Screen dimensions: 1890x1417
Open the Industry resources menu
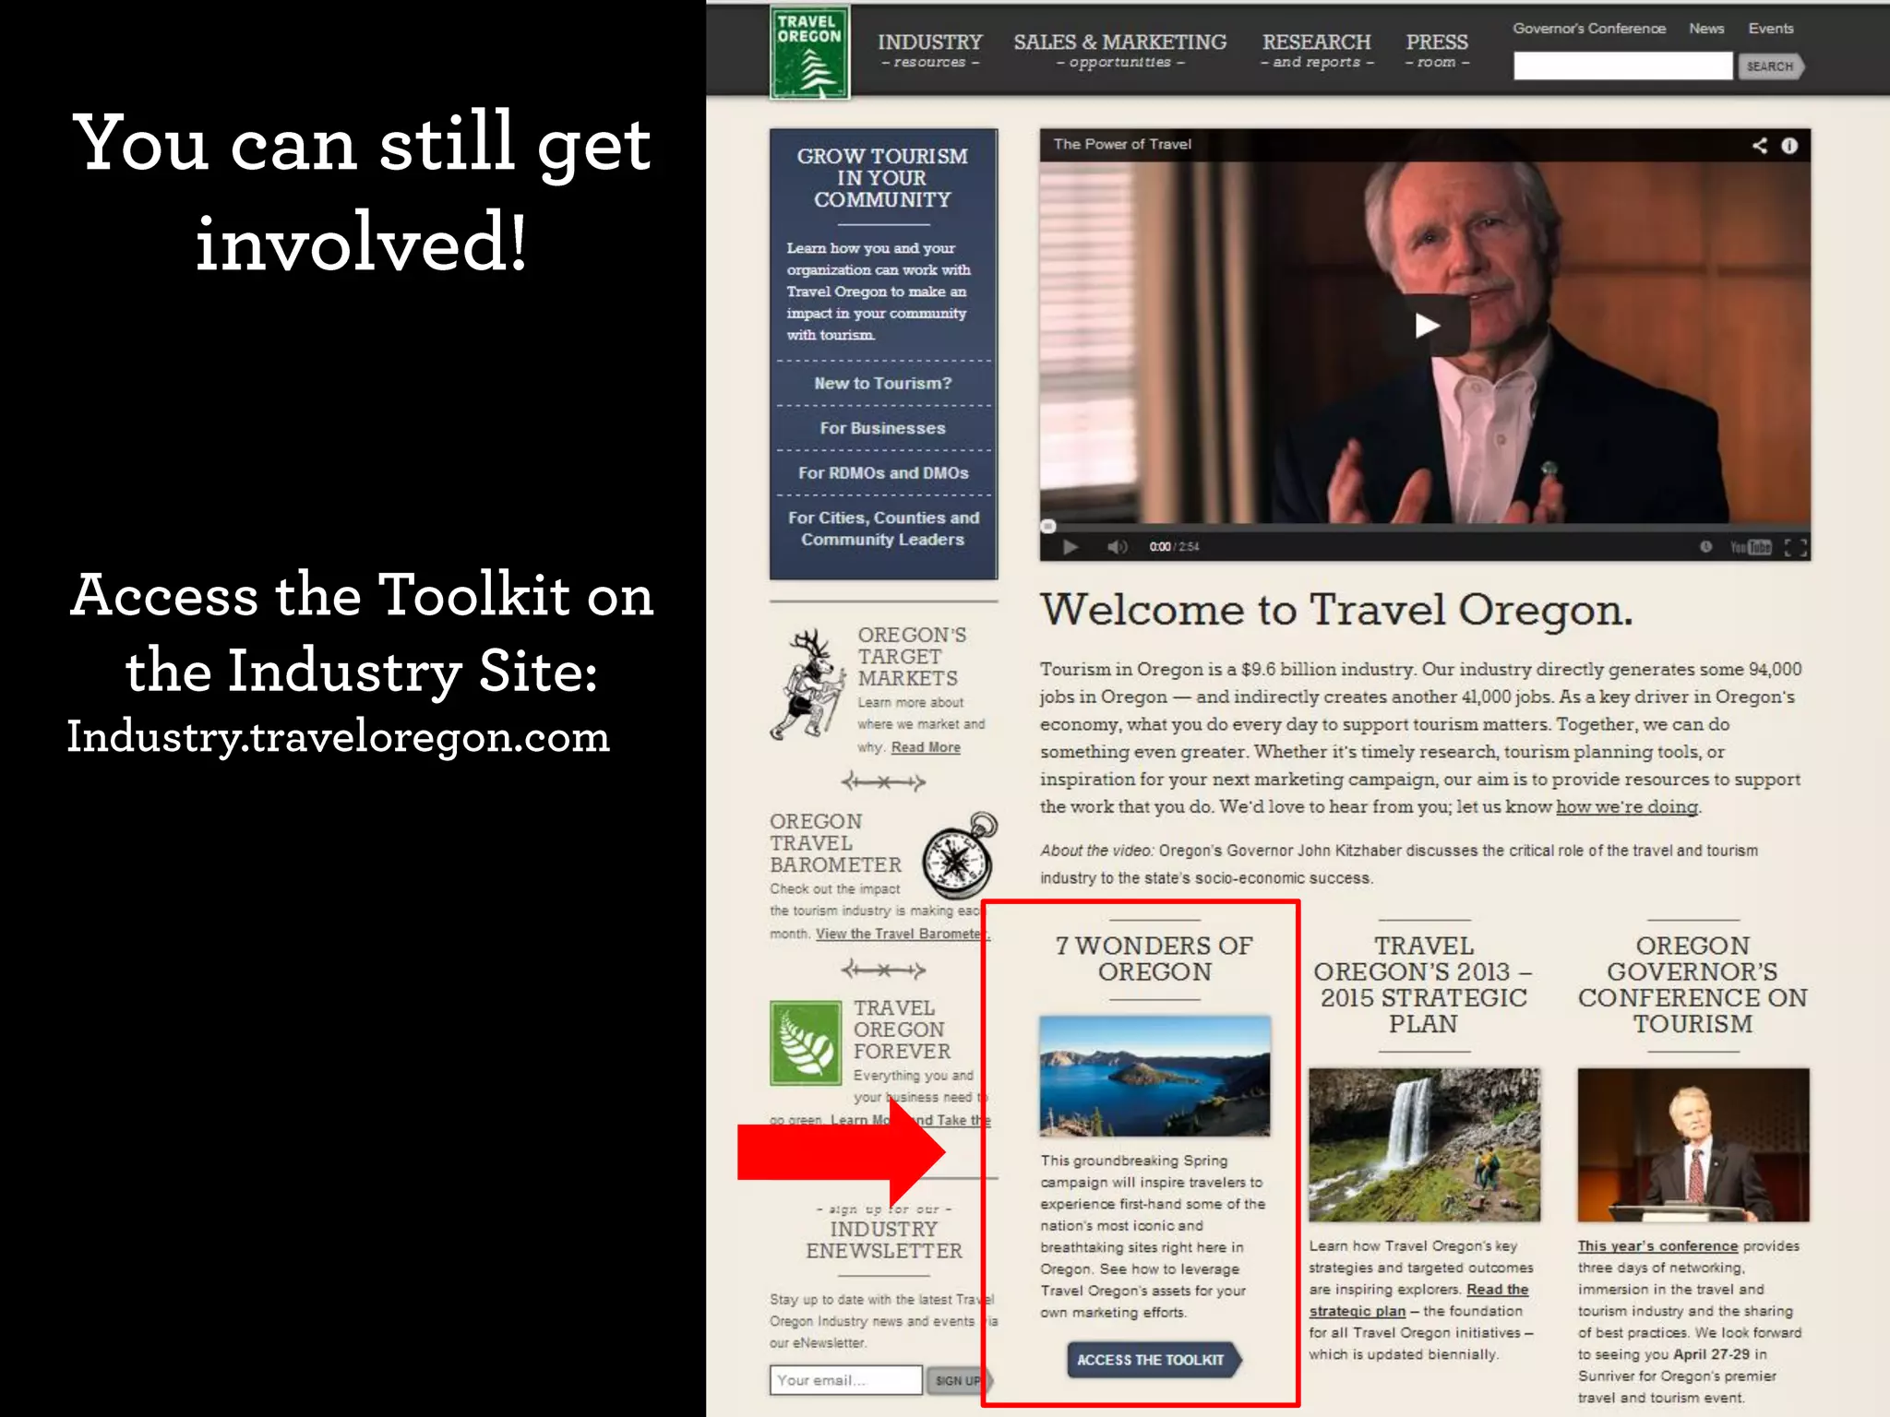coord(929,50)
